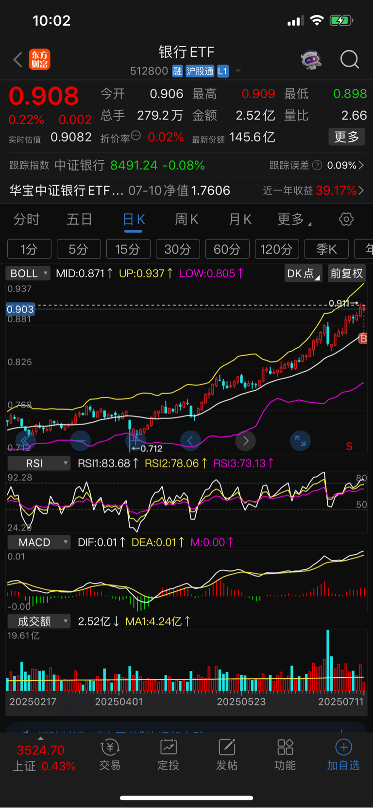Open 中证银行 tracking index link
The image size is (373, 808).
pos(79,165)
